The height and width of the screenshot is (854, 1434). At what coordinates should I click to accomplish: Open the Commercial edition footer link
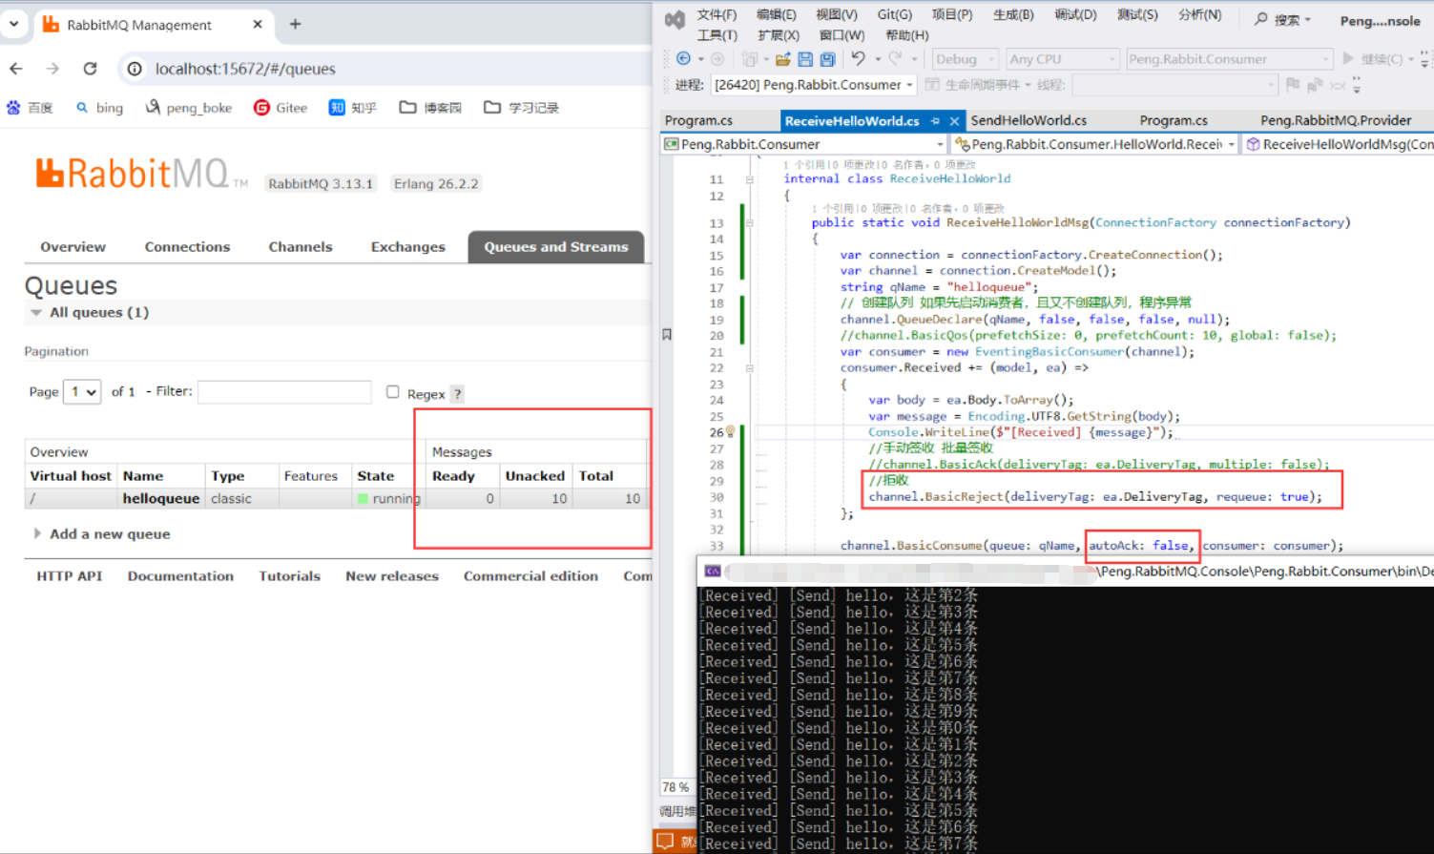[x=530, y=575]
